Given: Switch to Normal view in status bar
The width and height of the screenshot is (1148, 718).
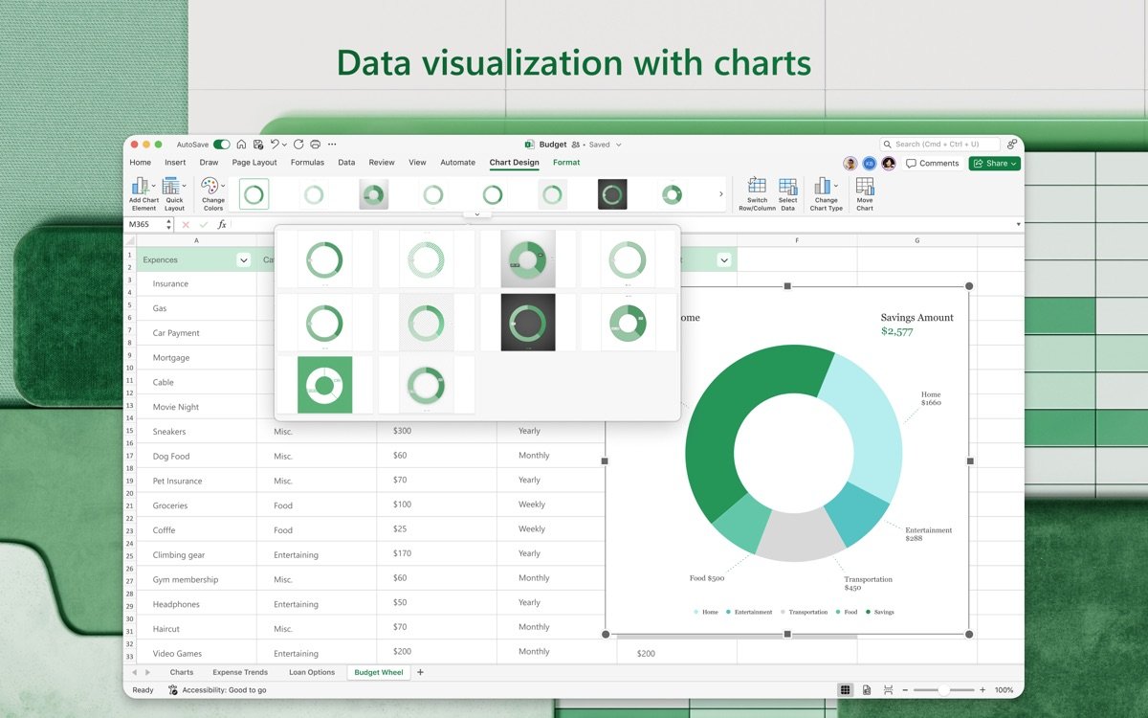Looking at the screenshot, I should [x=845, y=689].
